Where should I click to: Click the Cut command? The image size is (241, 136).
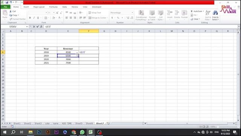(x=12, y=11)
